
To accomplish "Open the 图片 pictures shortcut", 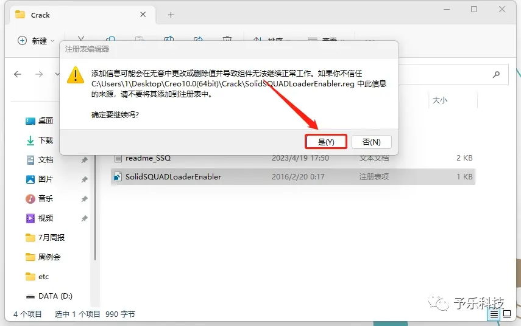I will coord(39,179).
